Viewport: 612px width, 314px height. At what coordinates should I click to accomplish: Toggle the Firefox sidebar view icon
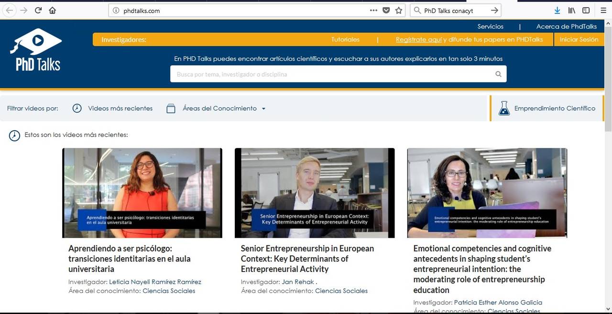click(x=586, y=10)
